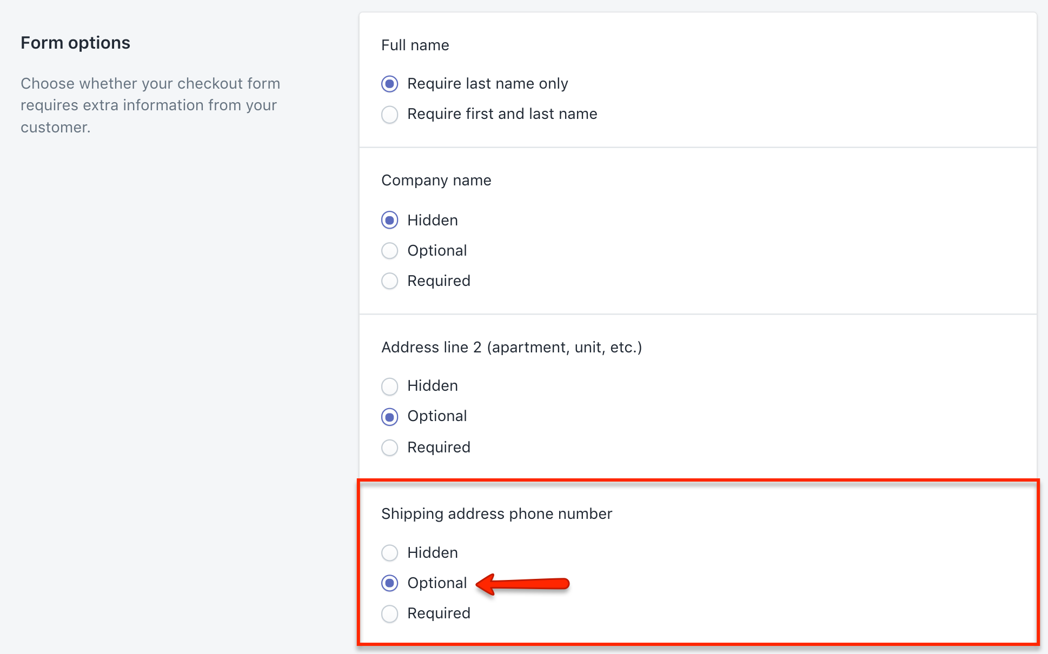The height and width of the screenshot is (654, 1048).
Task: Set Shipping address phone number to Hidden
Action: [x=390, y=553]
